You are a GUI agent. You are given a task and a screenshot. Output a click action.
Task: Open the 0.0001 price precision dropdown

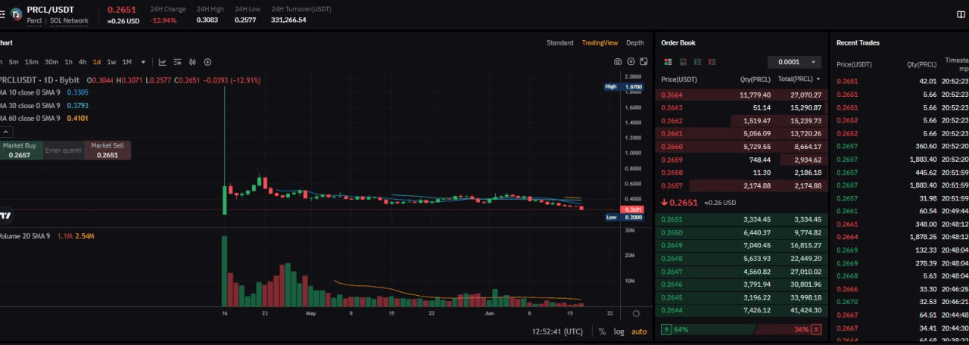[793, 62]
